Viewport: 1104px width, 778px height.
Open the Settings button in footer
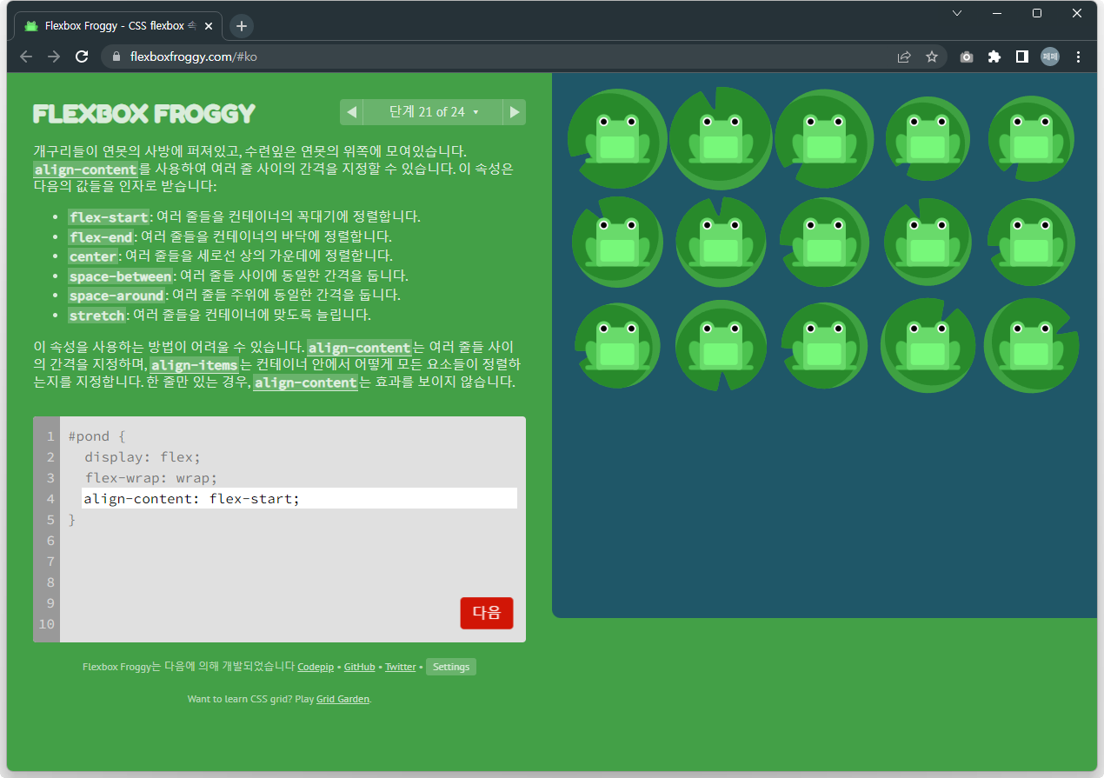click(x=451, y=667)
